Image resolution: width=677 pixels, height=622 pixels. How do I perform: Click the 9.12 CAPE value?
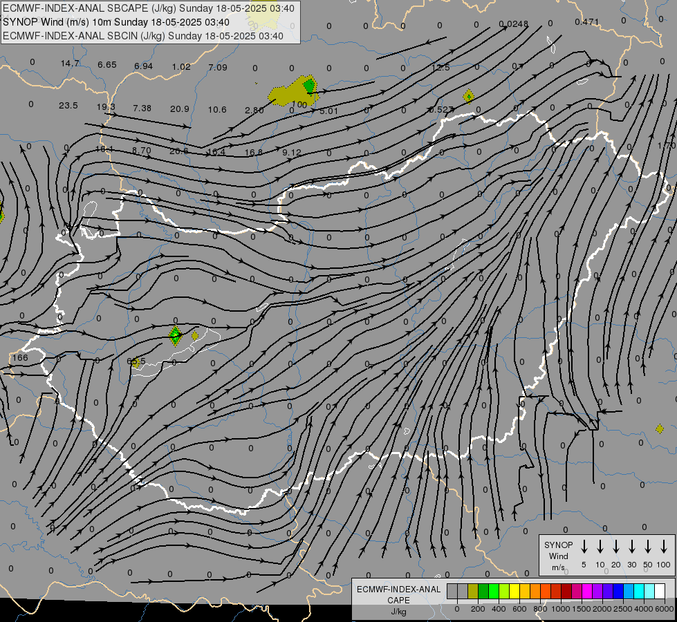click(x=291, y=153)
